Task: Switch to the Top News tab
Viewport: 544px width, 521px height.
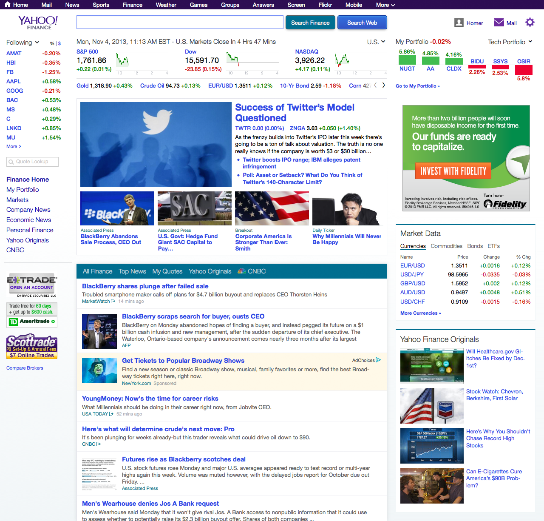Action: coord(132,271)
